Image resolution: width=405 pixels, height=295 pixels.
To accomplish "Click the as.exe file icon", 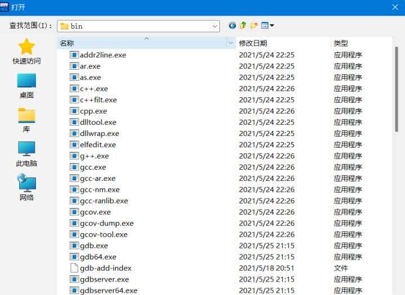I will [x=74, y=78].
